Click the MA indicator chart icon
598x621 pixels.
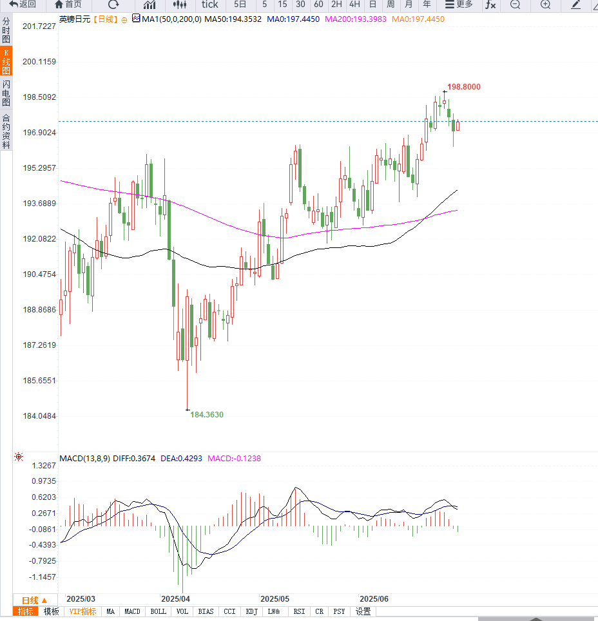[x=136, y=18]
